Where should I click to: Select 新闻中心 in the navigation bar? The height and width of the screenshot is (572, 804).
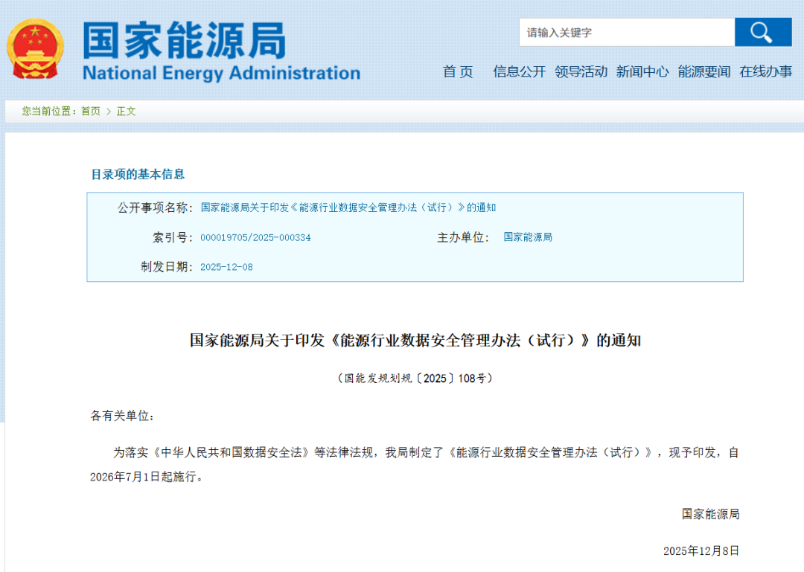point(642,71)
